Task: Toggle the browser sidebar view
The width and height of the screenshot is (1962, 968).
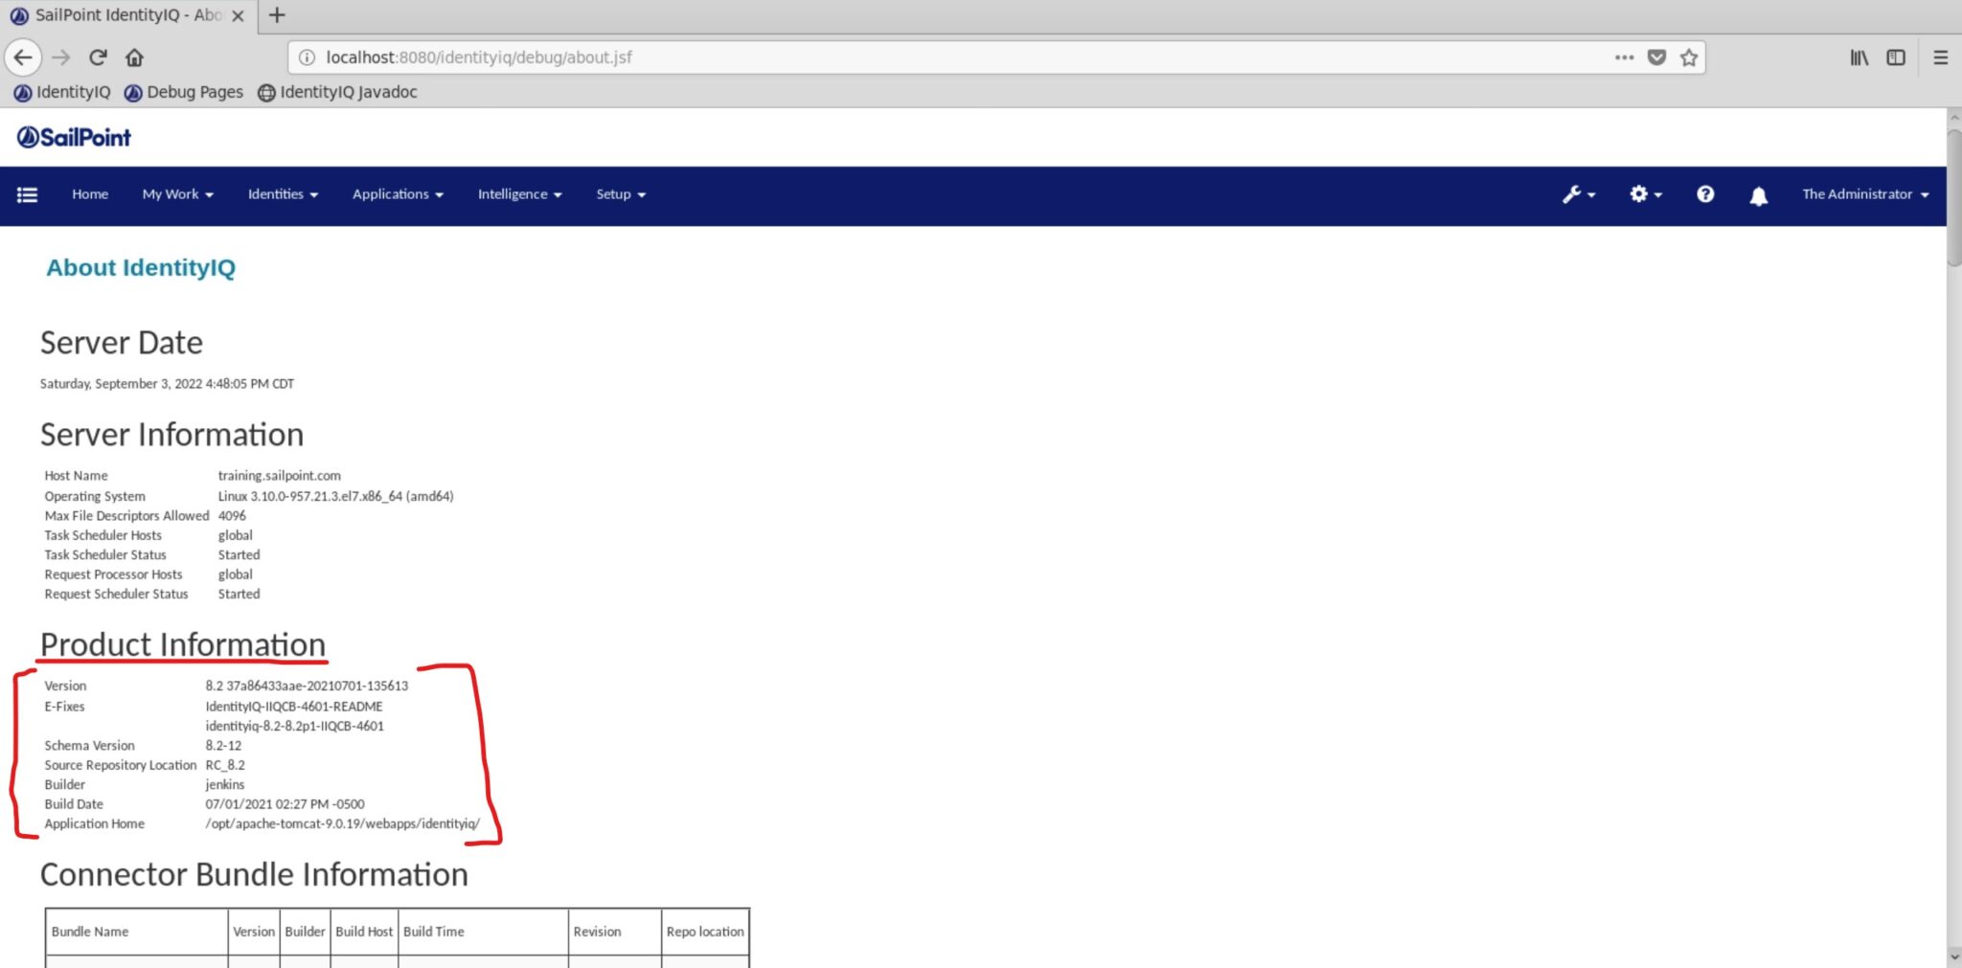Action: [x=1897, y=56]
